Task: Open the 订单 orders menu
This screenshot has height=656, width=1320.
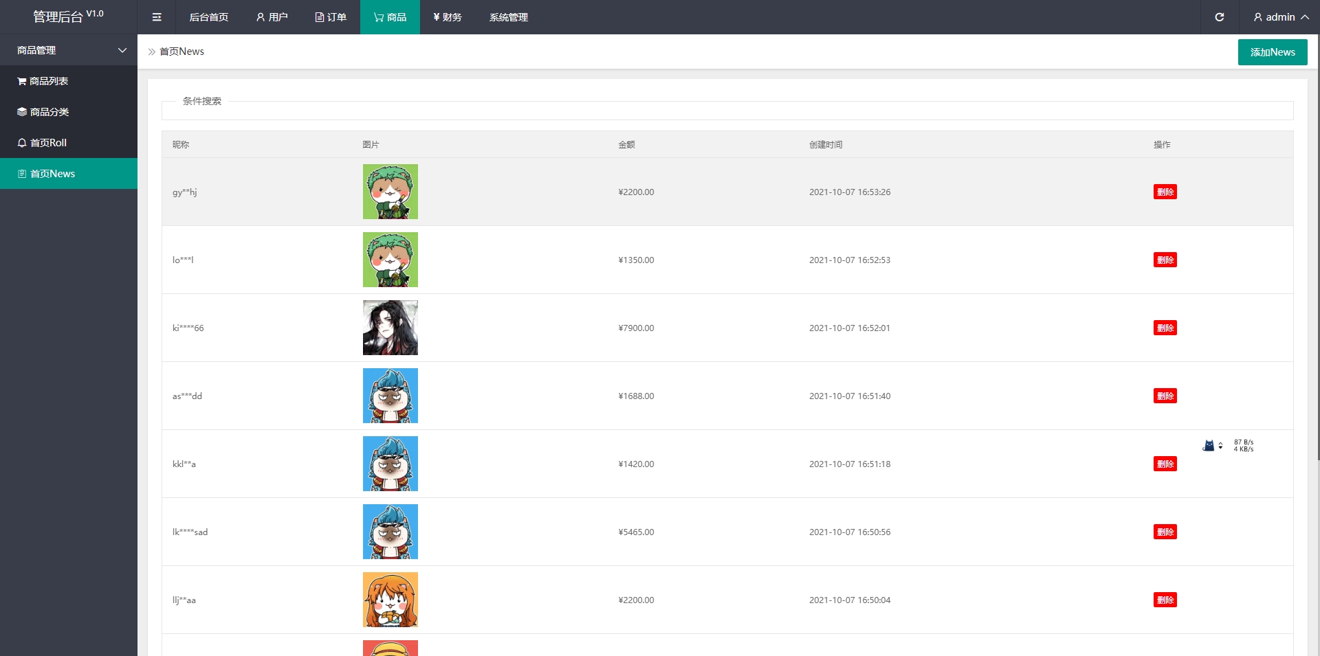Action: pos(331,17)
